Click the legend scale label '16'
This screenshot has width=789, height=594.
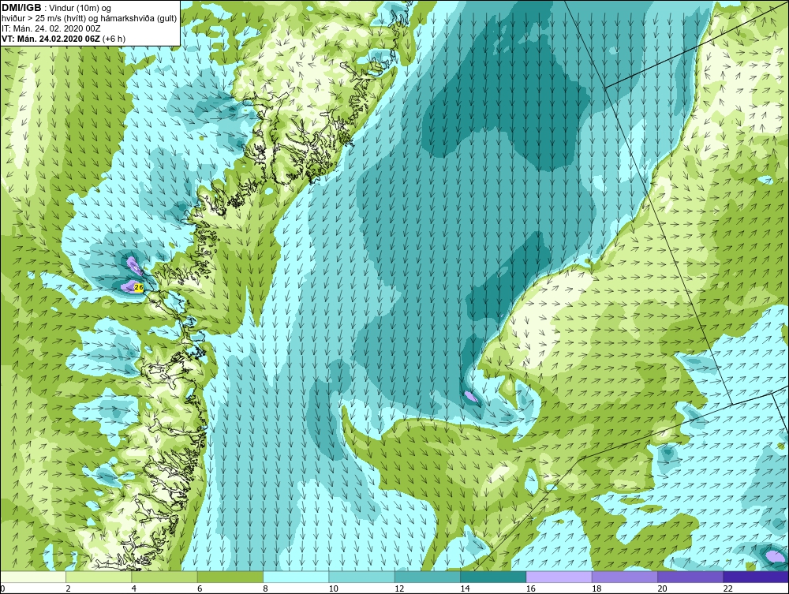(x=530, y=589)
